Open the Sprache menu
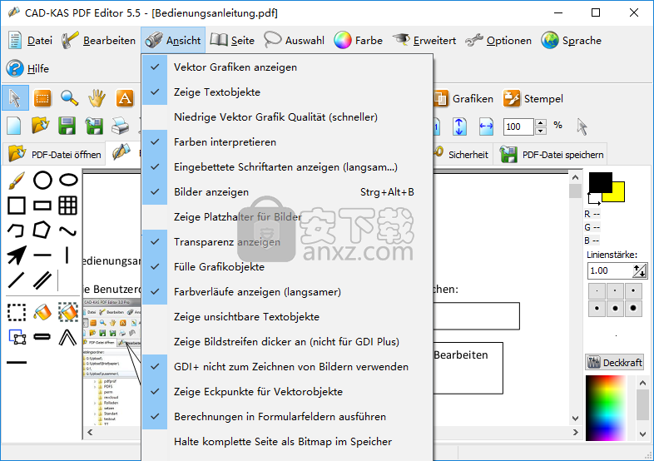The image size is (654, 461). (x=572, y=41)
